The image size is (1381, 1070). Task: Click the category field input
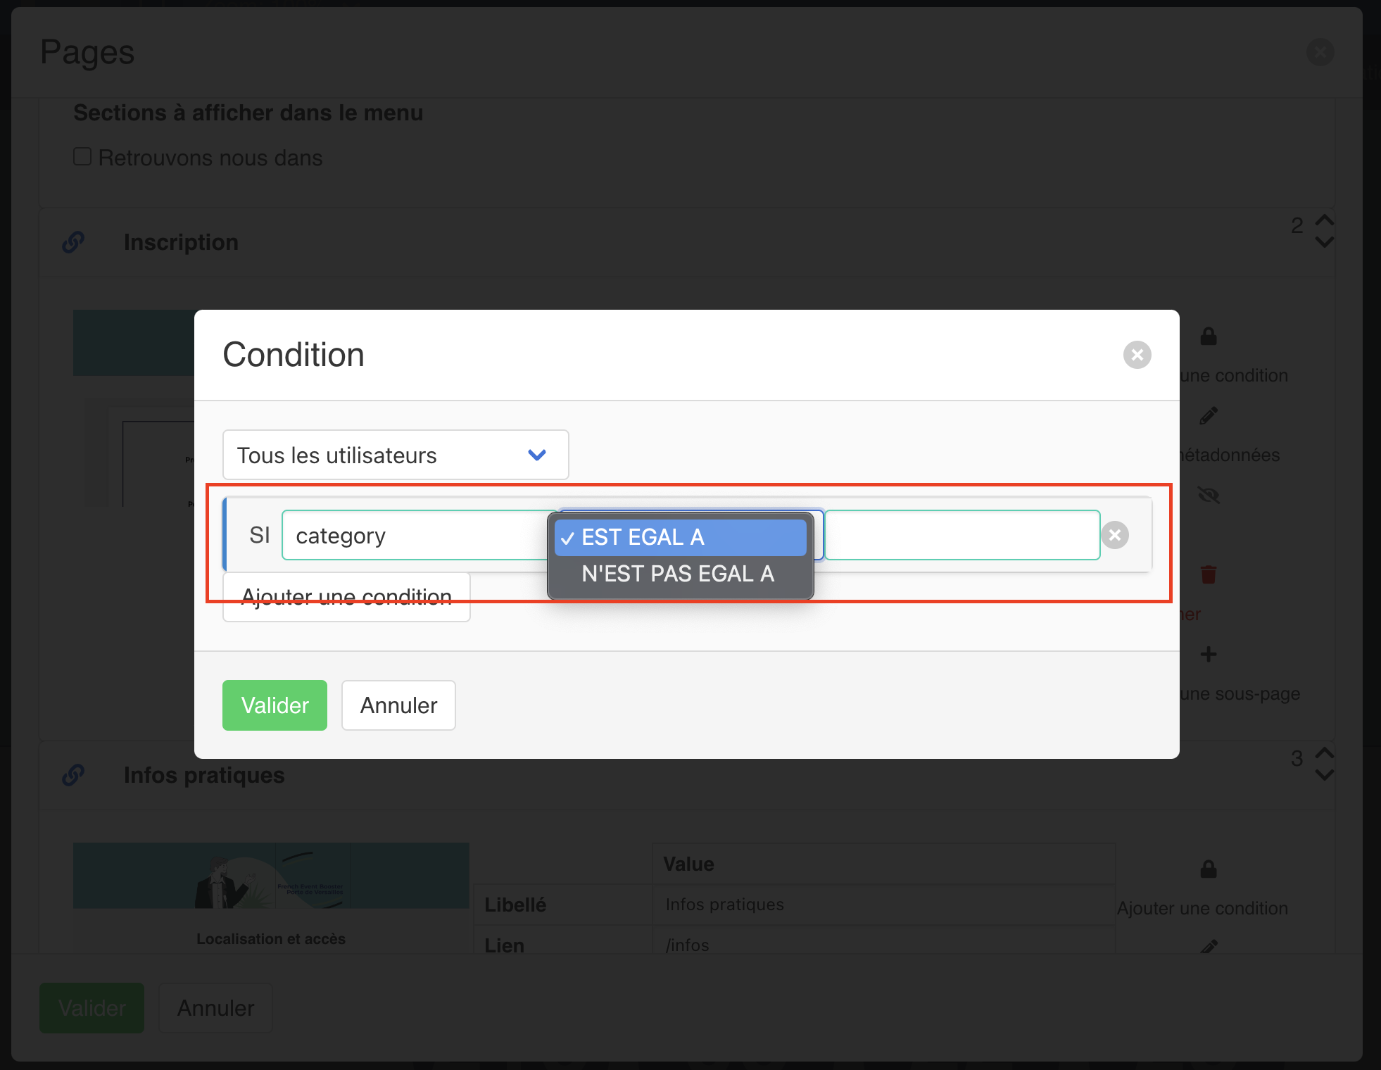[x=415, y=535]
